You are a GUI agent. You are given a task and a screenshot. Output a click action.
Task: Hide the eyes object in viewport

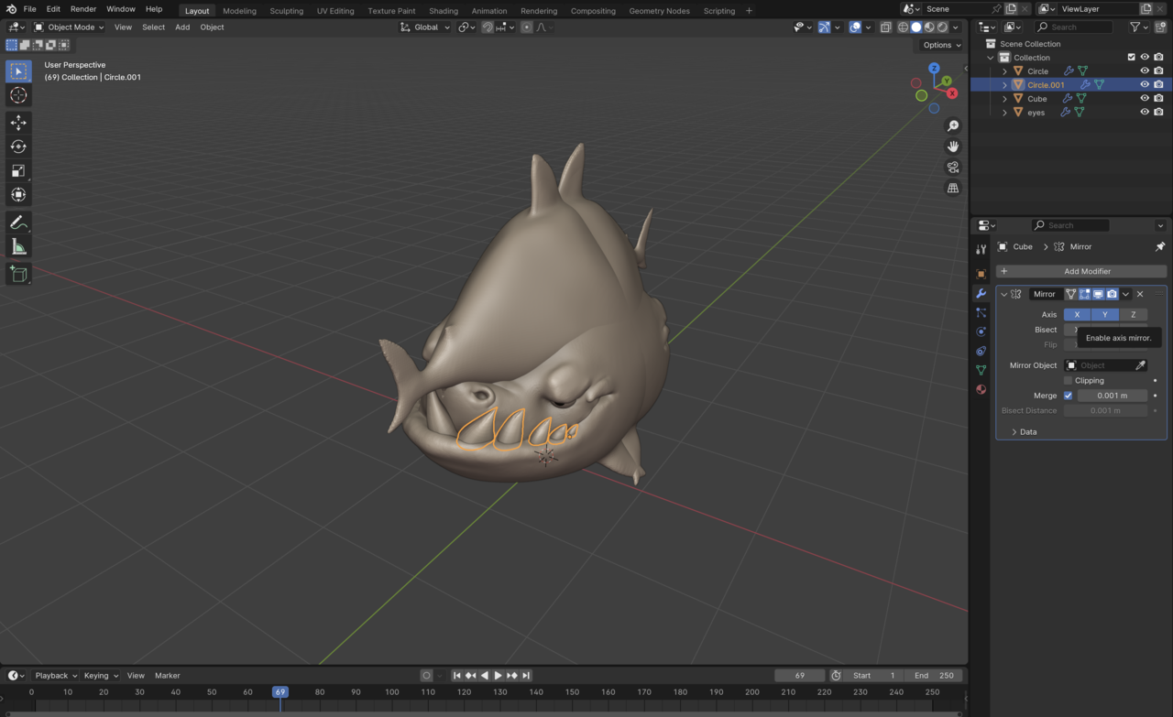coord(1145,112)
